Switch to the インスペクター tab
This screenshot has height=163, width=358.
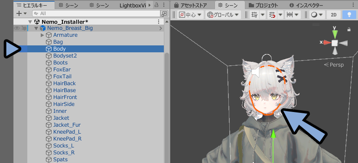coord(306,5)
